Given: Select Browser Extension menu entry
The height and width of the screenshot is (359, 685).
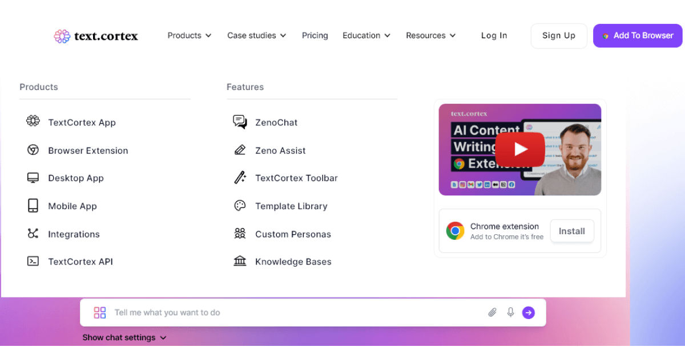Looking at the screenshot, I should pos(88,150).
